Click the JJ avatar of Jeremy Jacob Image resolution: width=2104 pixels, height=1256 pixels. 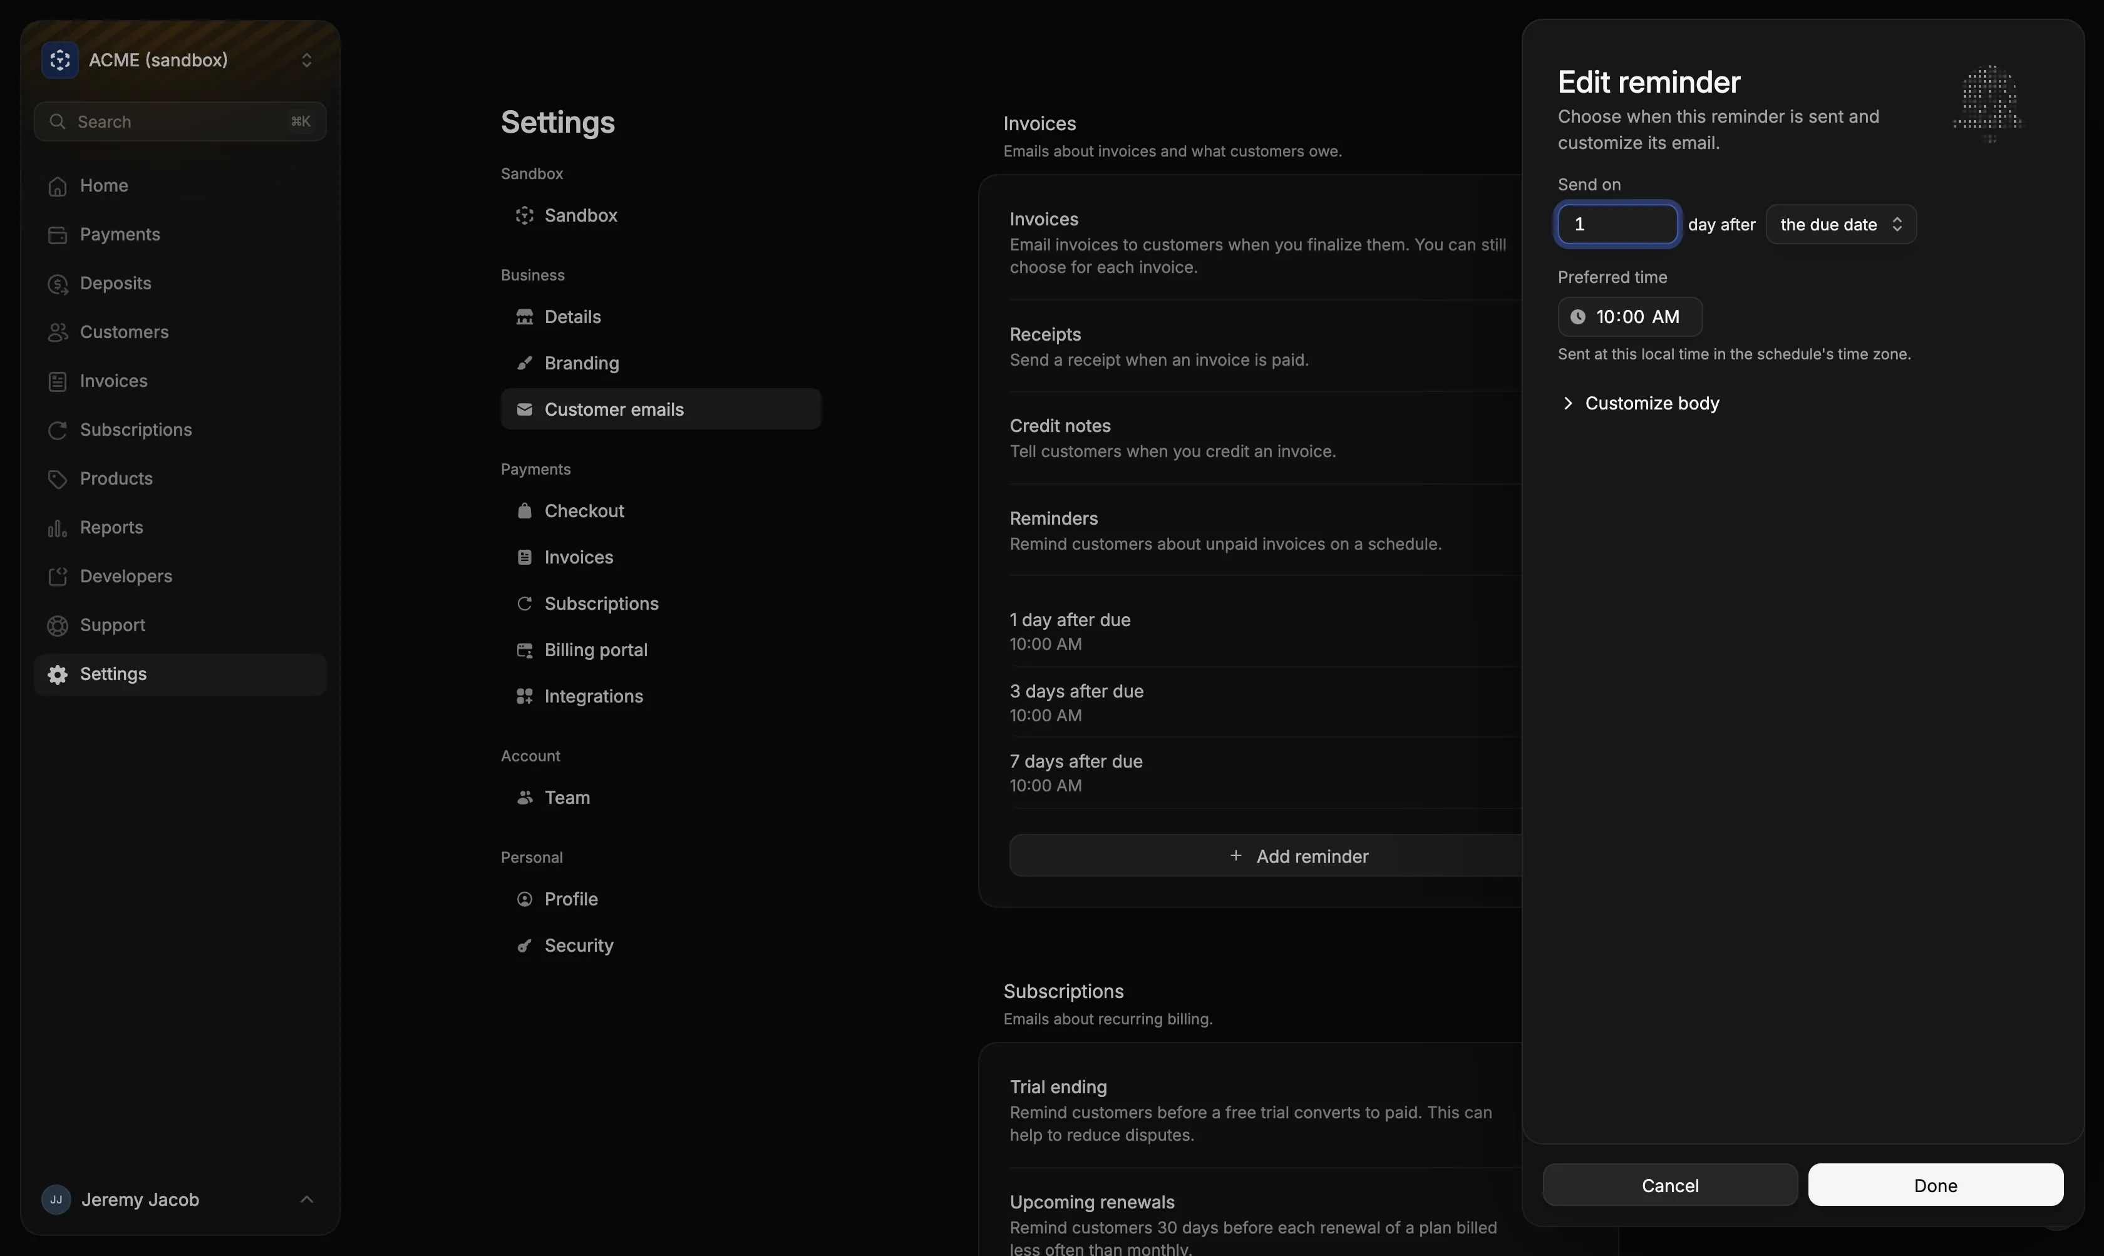coord(56,1200)
